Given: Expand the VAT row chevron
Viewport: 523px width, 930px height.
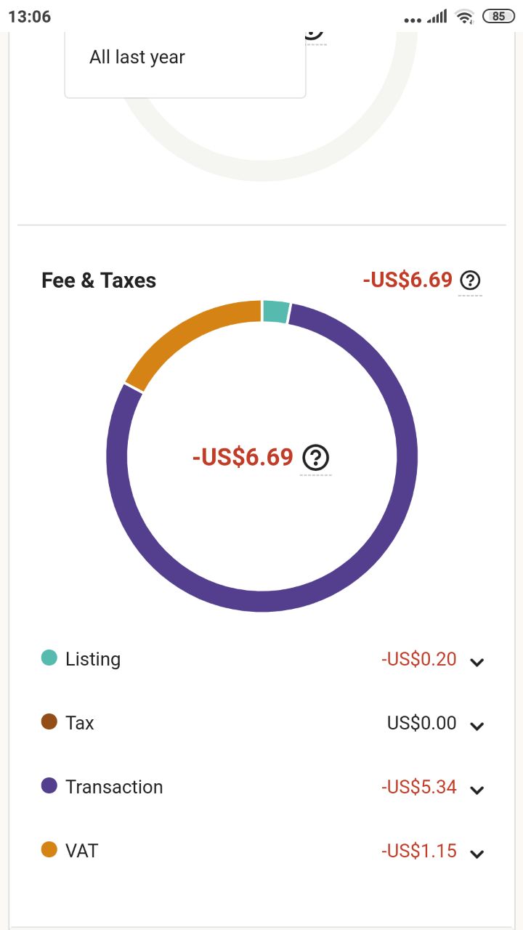Looking at the screenshot, I should (477, 854).
